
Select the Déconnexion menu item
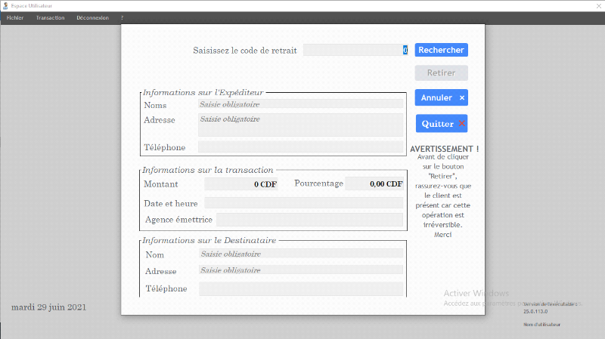click(92, 17)
